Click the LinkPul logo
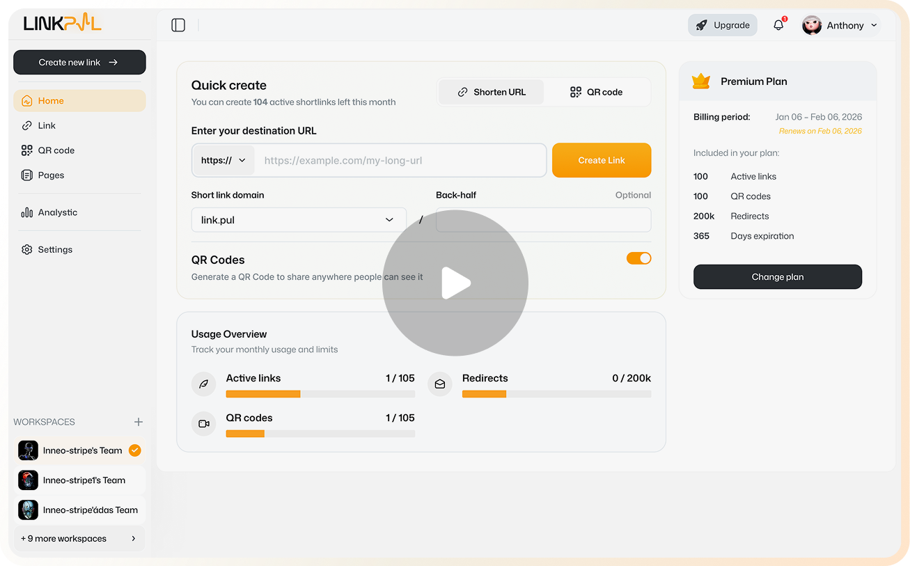Screen dimensions: 910x566 [62, 23]
